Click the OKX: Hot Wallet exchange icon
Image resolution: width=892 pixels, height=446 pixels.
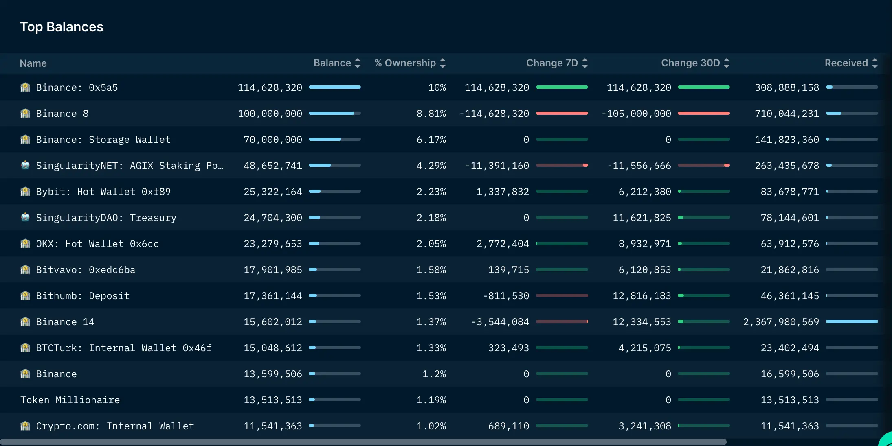(25, 243)
